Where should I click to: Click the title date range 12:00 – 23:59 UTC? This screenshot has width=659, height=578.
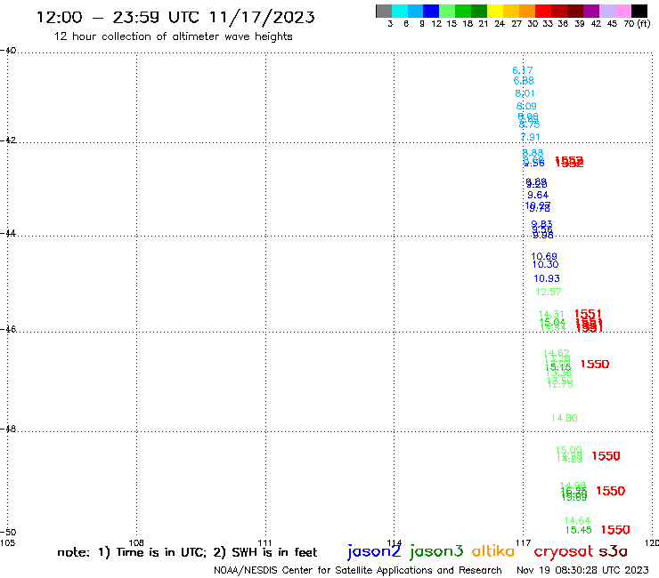(118, 17)
